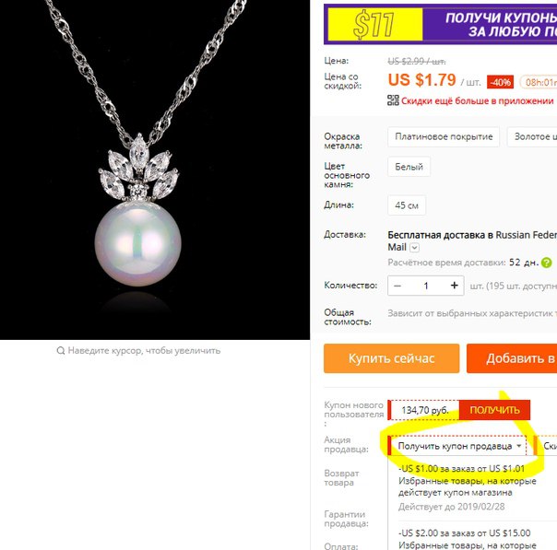Click the pearl pendant product image
Viewport: 557px width, 550px height.
pos(155,170)
